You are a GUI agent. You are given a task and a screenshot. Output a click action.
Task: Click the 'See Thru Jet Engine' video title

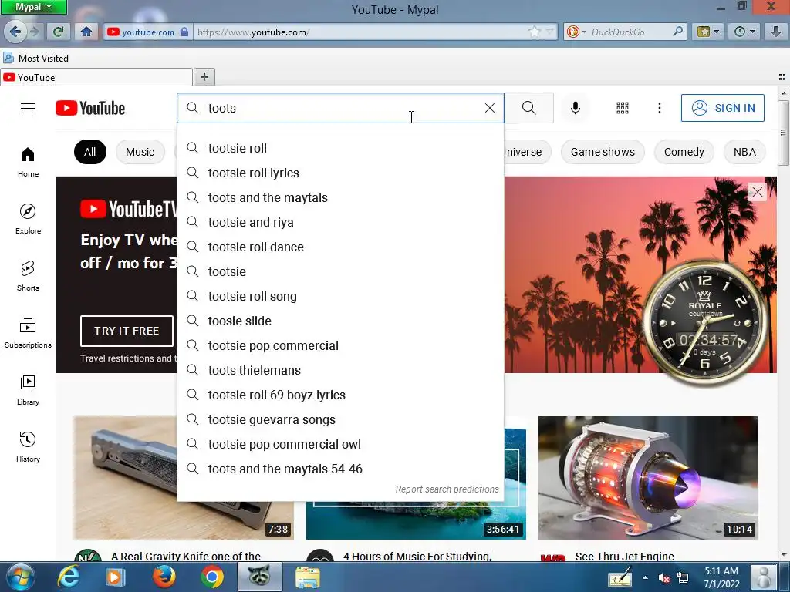625,557
